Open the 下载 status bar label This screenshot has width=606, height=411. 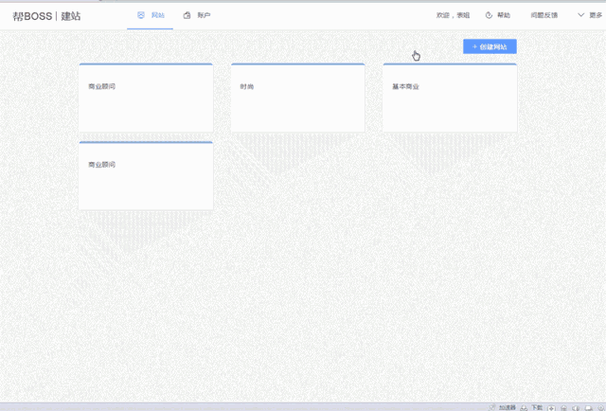coord(537,407)
